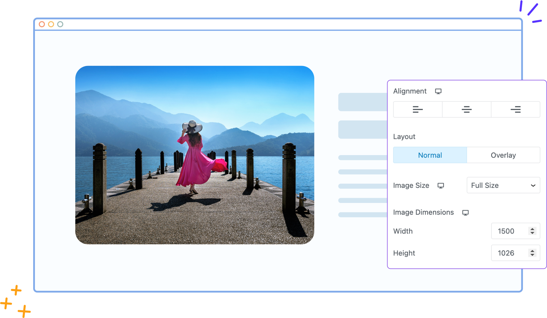Open the Full Size image size dropdown

(x=503, y=185)
